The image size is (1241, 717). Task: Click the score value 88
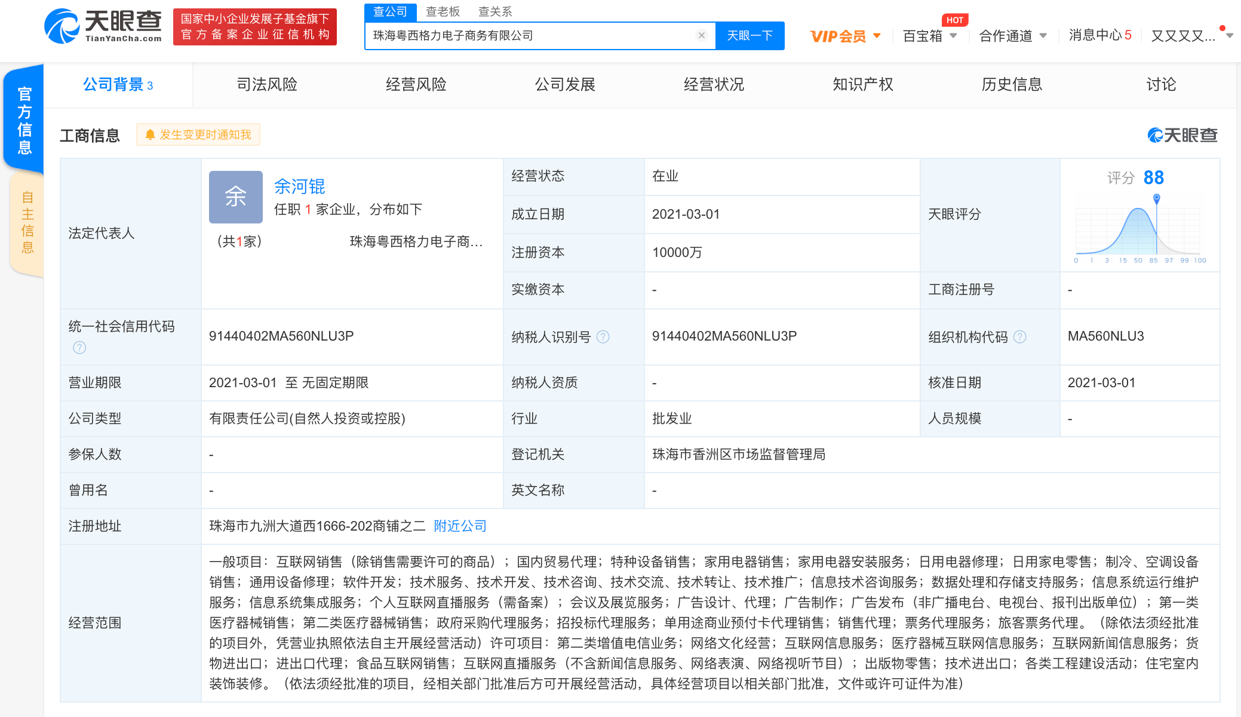[1153, 177]
